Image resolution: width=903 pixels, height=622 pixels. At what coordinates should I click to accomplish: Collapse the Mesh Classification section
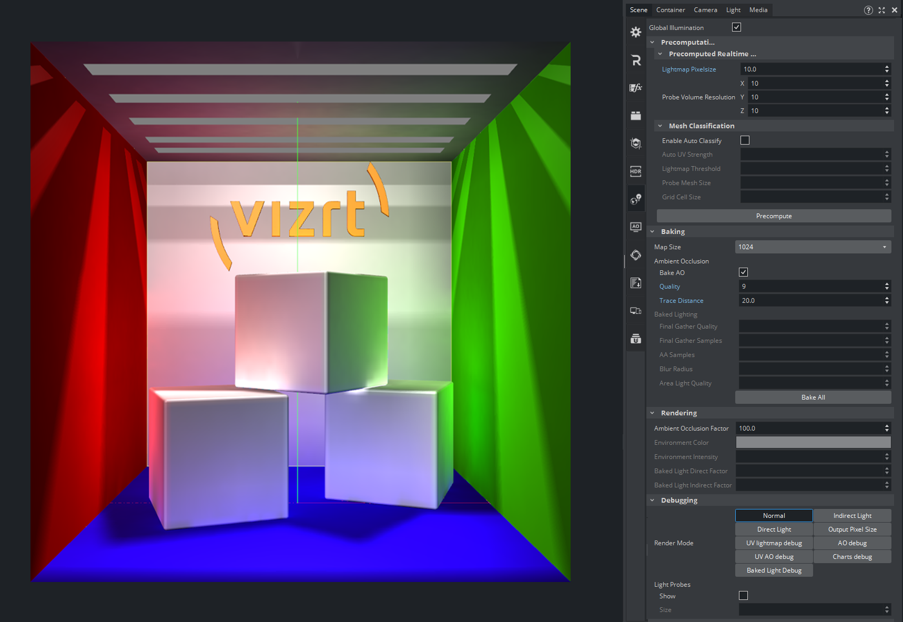(660, 126)
